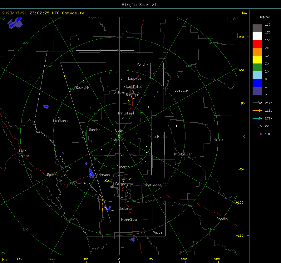Click the Brooks town label
Image resolution: width=281 pixels, height=263 pixels.
point(222,219)
